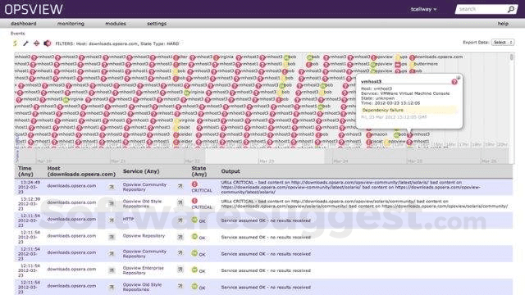Click OK status icon for Opsview Repository

point(194,237)
